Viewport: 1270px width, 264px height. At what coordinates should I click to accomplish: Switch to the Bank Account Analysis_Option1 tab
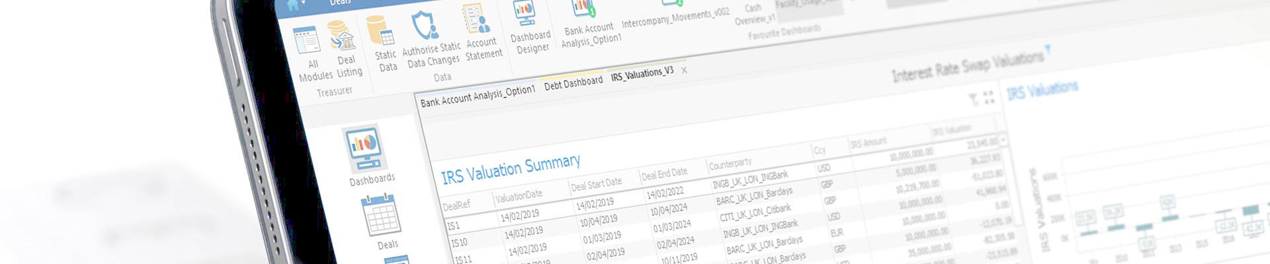click(478, 96)
